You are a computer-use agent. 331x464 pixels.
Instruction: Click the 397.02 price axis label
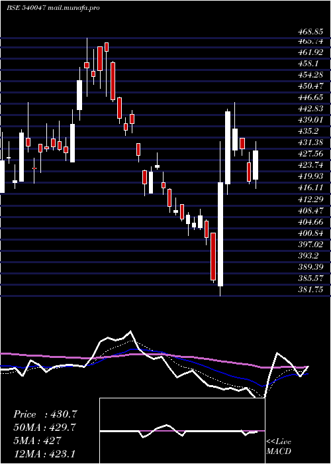pos(310,244)
